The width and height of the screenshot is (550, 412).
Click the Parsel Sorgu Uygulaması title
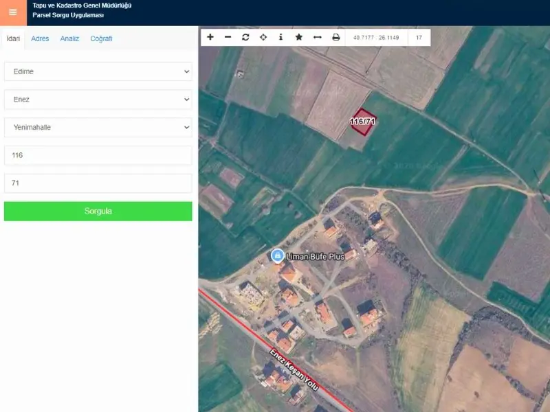coord(68,15)
